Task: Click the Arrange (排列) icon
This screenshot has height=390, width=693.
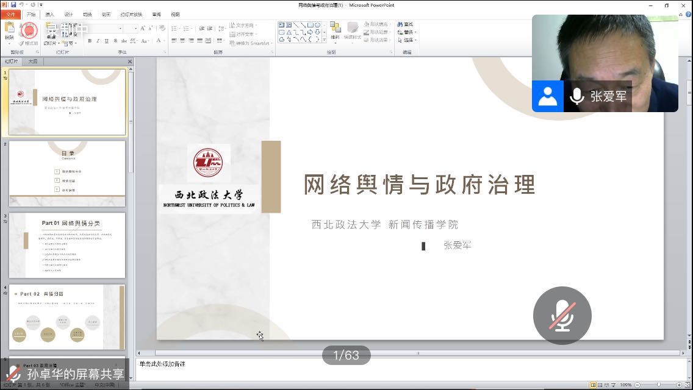Action: pyautogui.click(x=335, y=30)
